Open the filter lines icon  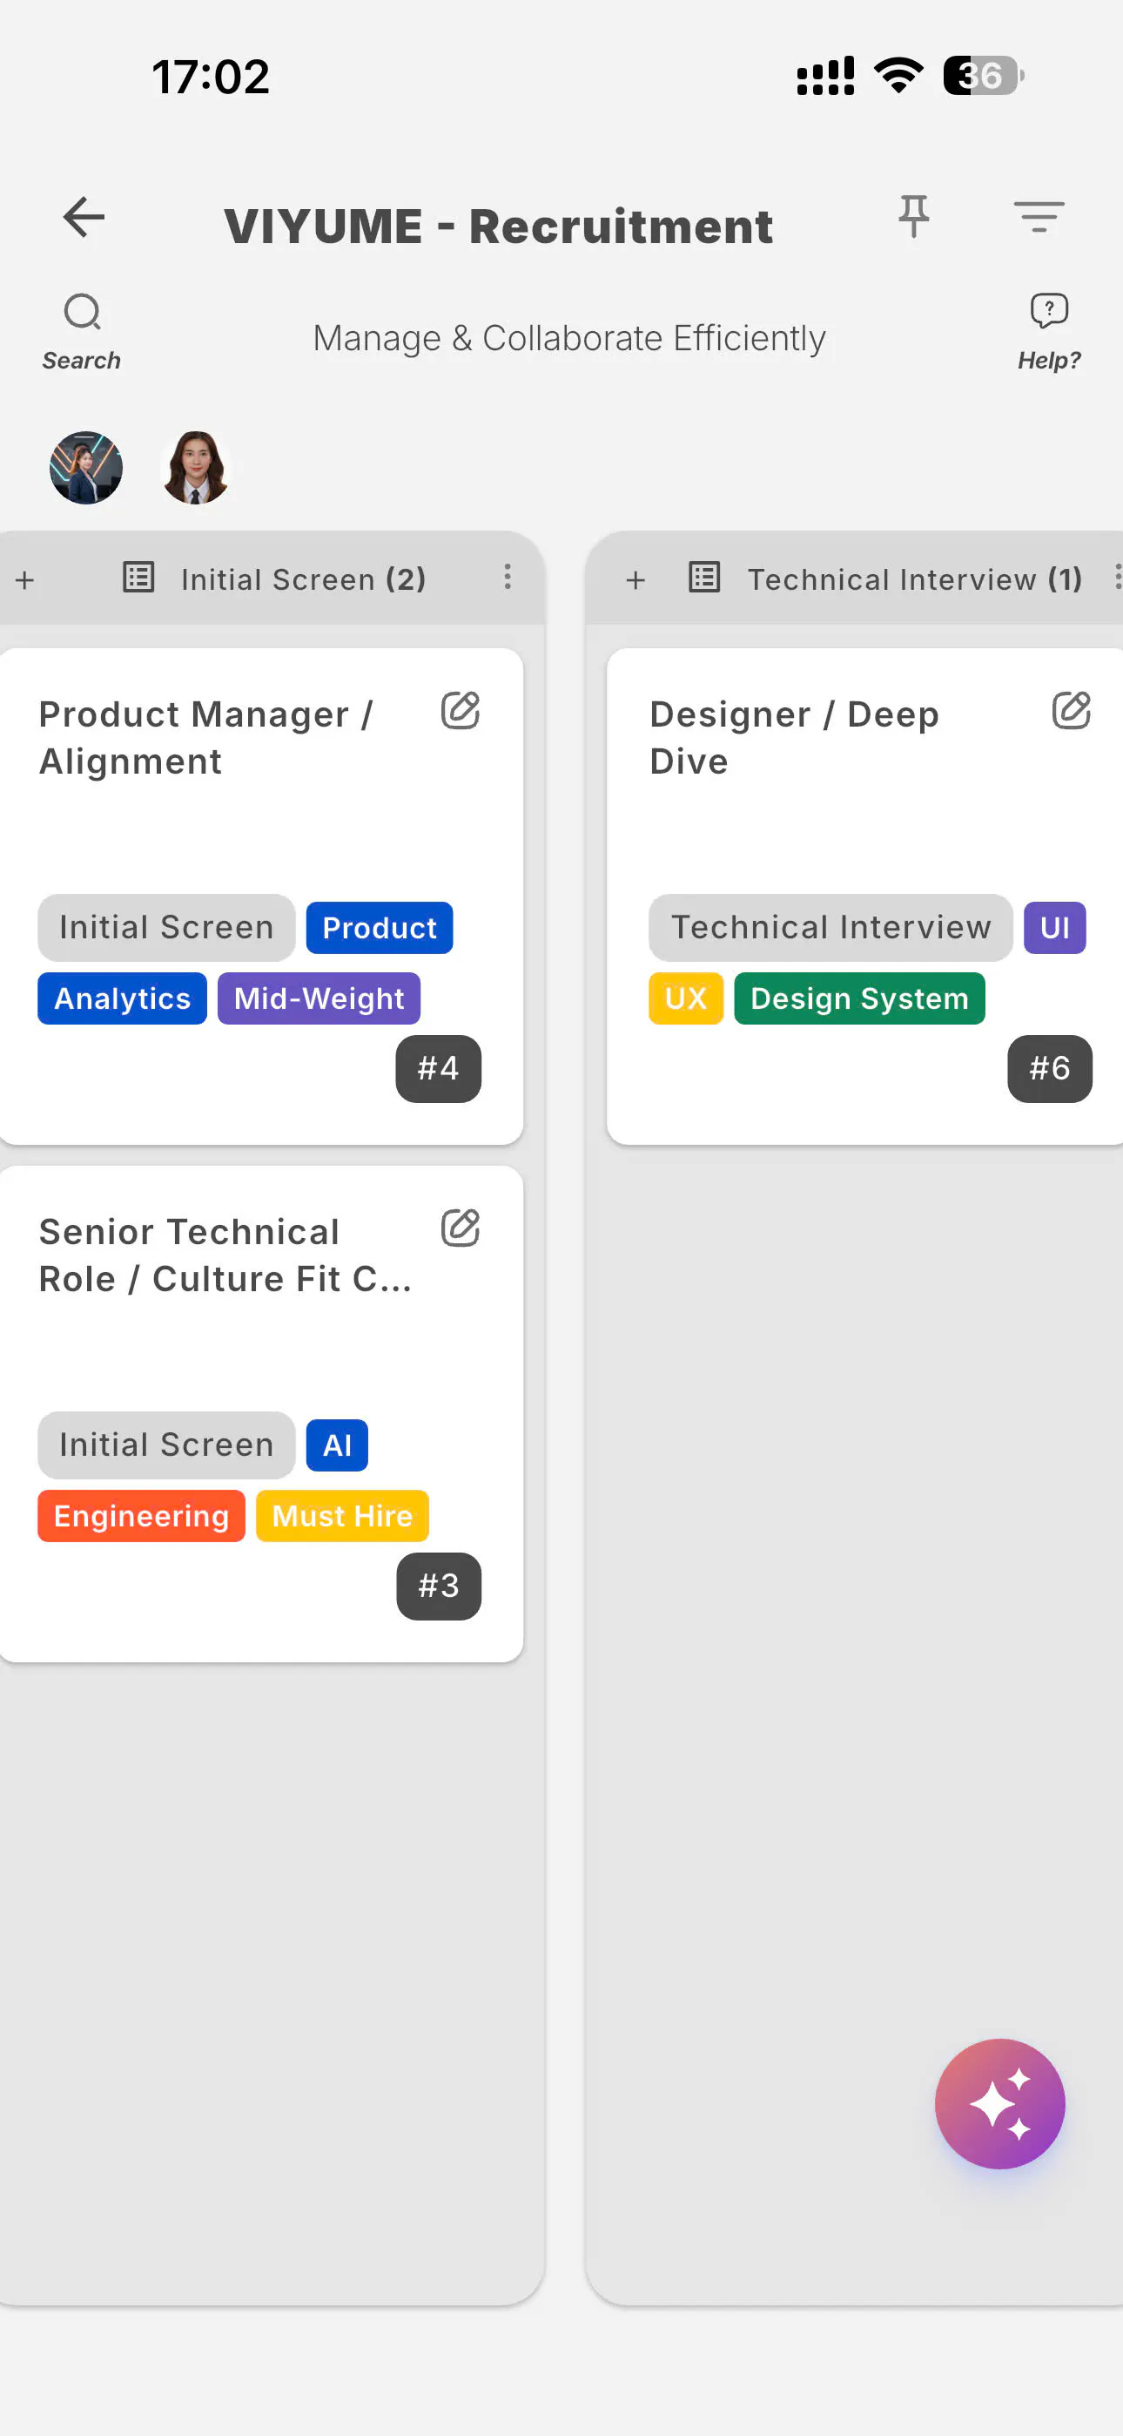pyautogui.click(x=1039, y=218)
